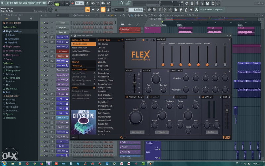Click the orange waveform analysis icon
Viewport: 265px width, 166px height.
[x=143, y=40]
